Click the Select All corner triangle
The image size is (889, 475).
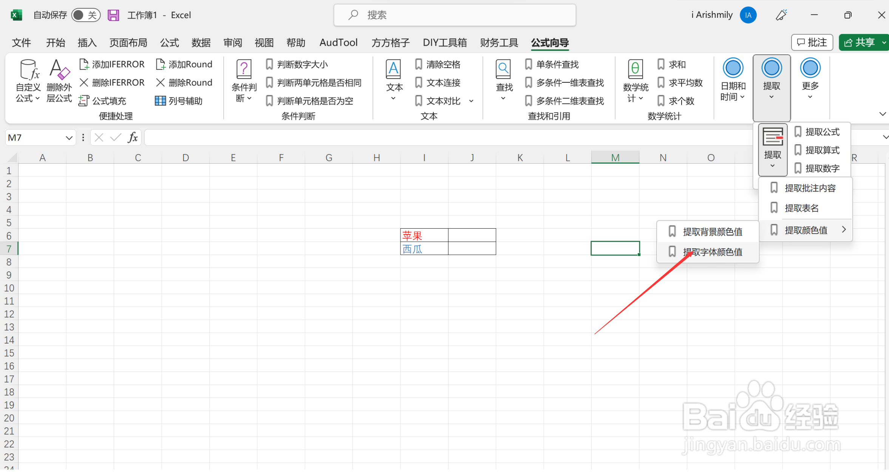click(12, 157)
